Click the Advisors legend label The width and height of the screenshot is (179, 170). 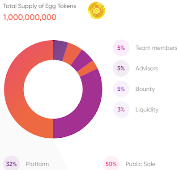[x=147, y=68]
